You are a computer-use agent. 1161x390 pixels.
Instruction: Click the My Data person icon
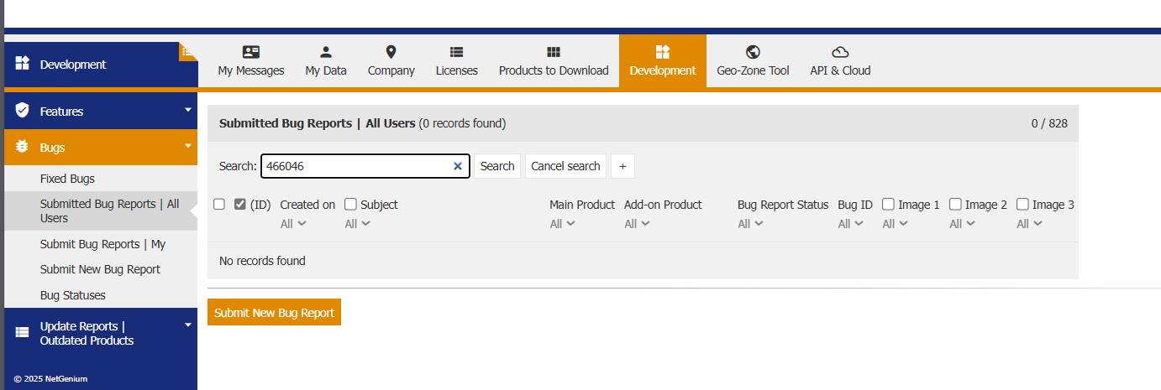click(326, 52)
